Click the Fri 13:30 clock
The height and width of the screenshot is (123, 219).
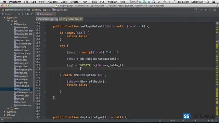183,2
